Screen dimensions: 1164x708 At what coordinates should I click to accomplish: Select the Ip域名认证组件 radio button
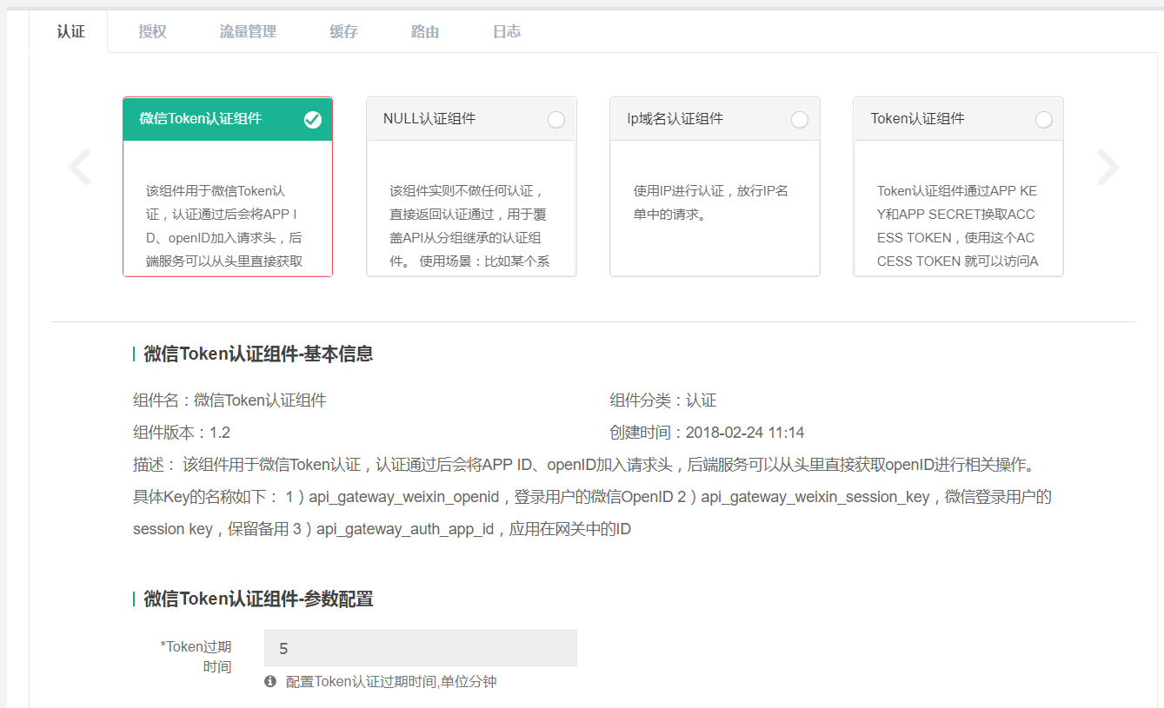[x=800, y=120]
